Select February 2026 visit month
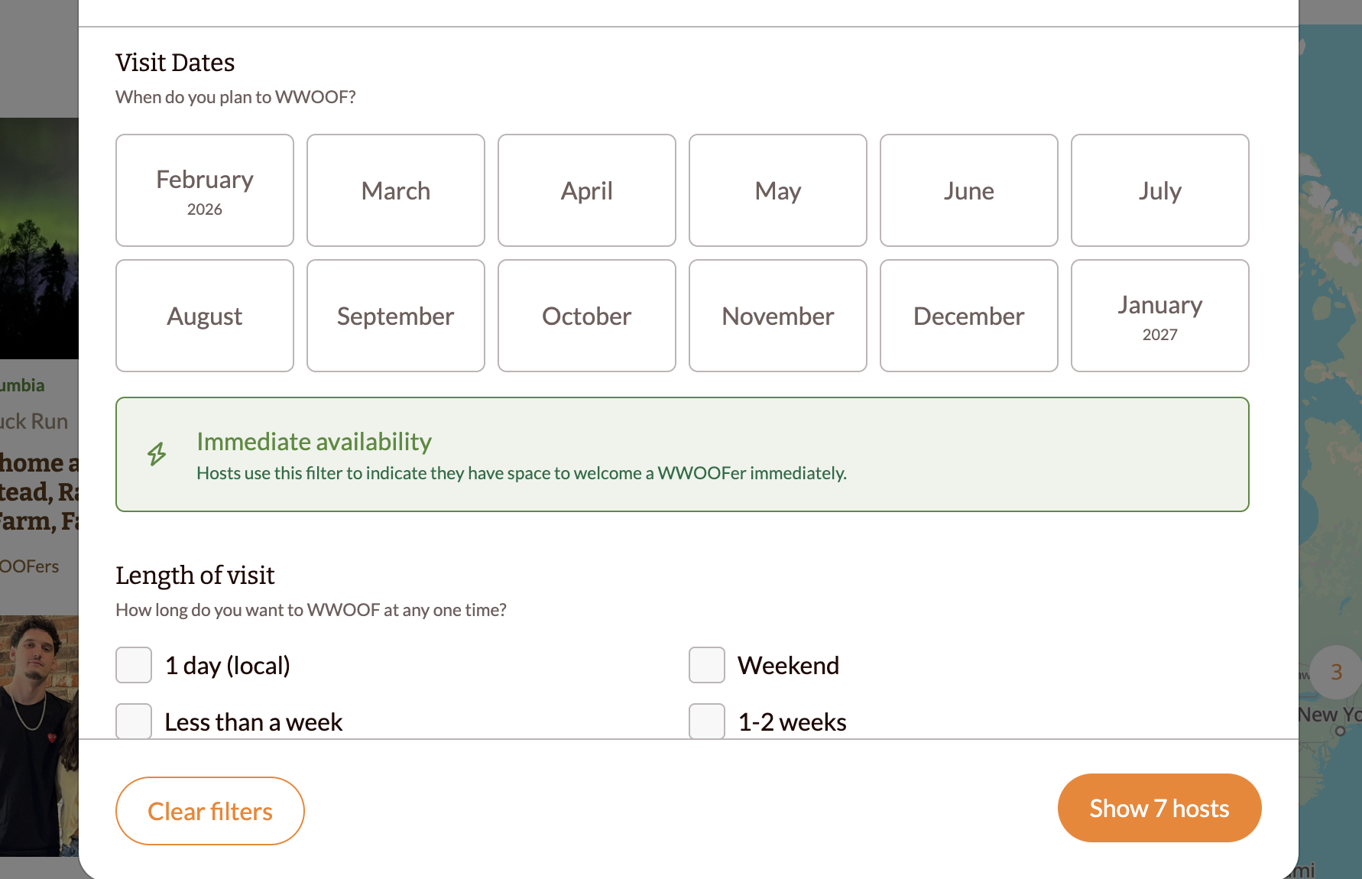 coord(205,190)
